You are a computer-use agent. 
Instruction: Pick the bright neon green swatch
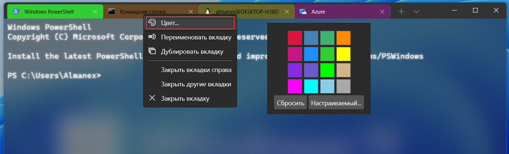327,70
